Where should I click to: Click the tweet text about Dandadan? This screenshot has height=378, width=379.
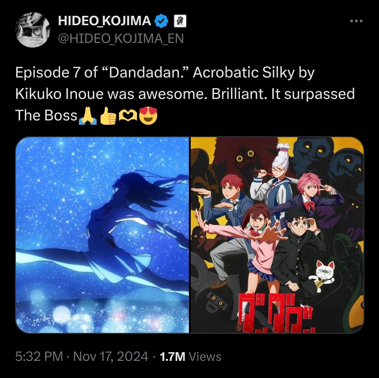pyautogui.click(x=185, y=94)
